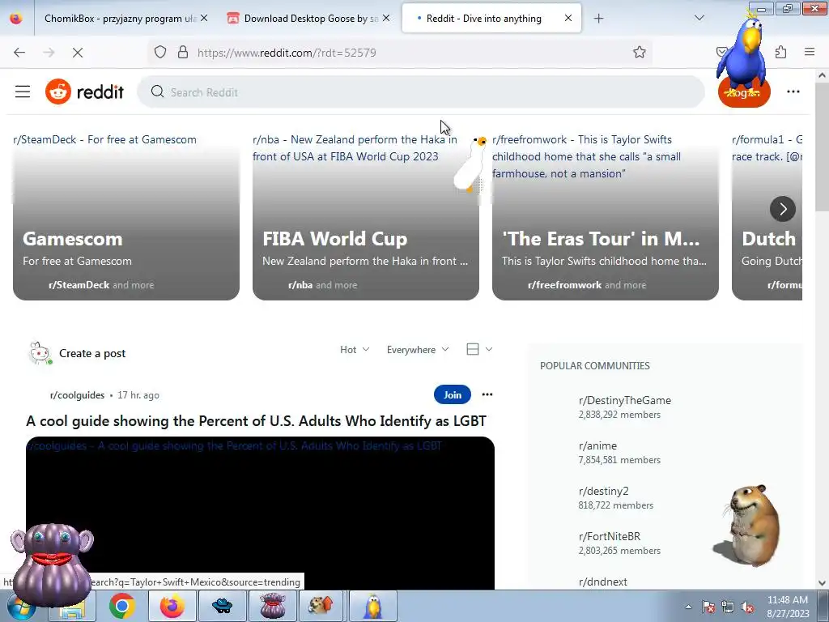This screenshot has width=829, height=622.
Task: Open r/coolguides subreddit link
Action: (77, 395)
